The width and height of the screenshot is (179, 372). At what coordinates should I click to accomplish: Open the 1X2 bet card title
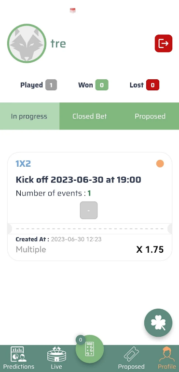pyautogui.click(x=23, y=164)
